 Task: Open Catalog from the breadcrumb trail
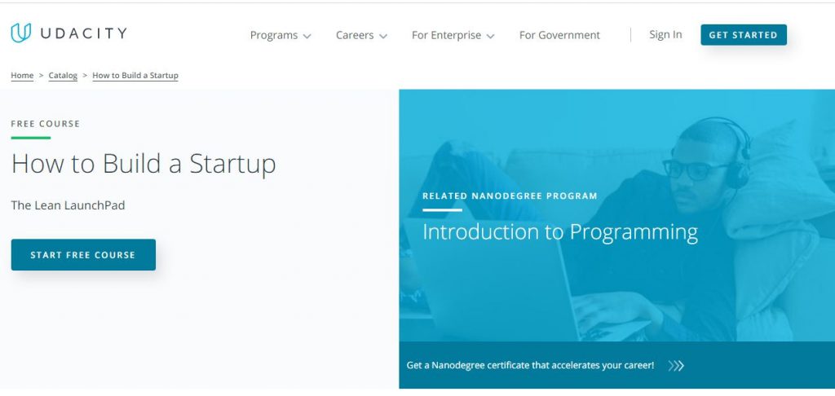(x=63, y=76)
